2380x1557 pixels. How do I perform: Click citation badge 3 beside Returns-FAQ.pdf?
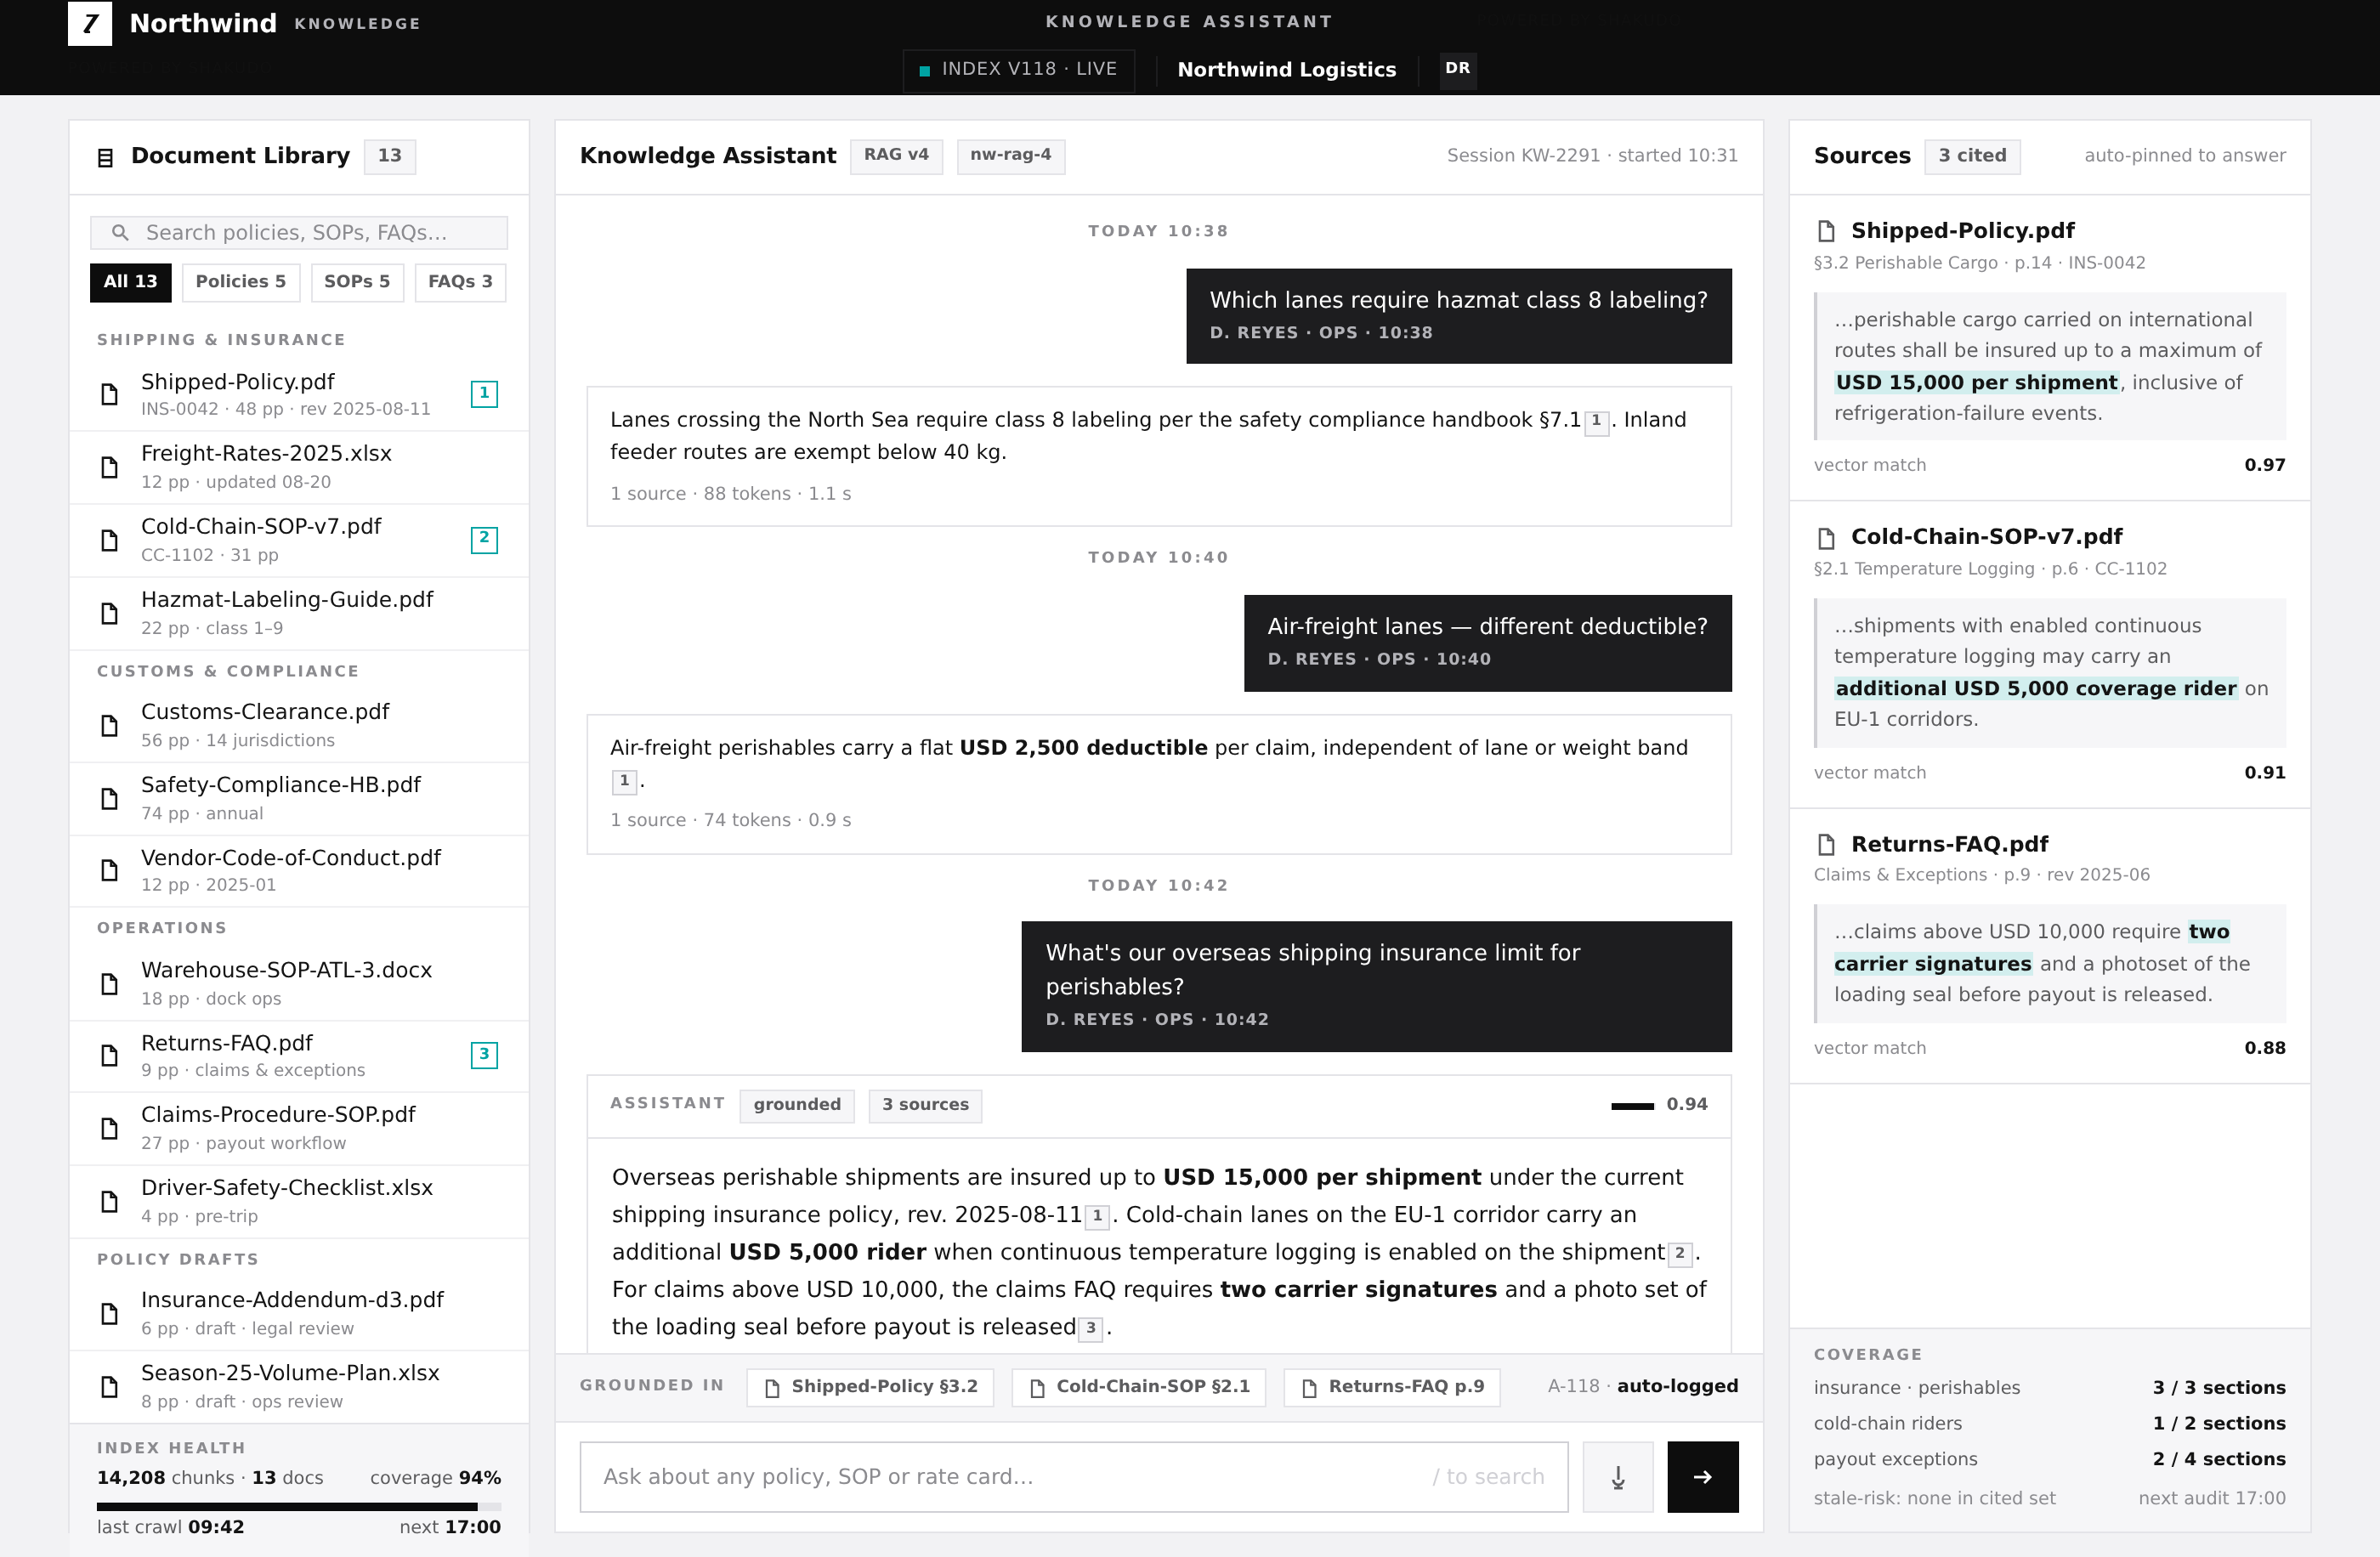tap(484, 1055)
